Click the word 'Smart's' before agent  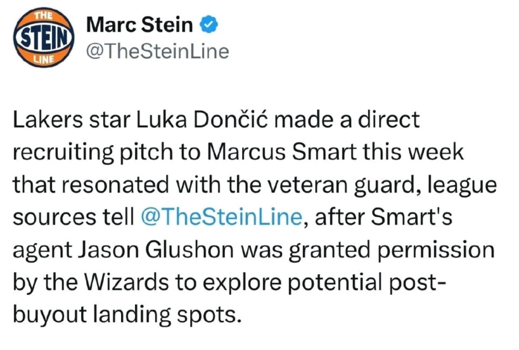click(x=411, y=217)
